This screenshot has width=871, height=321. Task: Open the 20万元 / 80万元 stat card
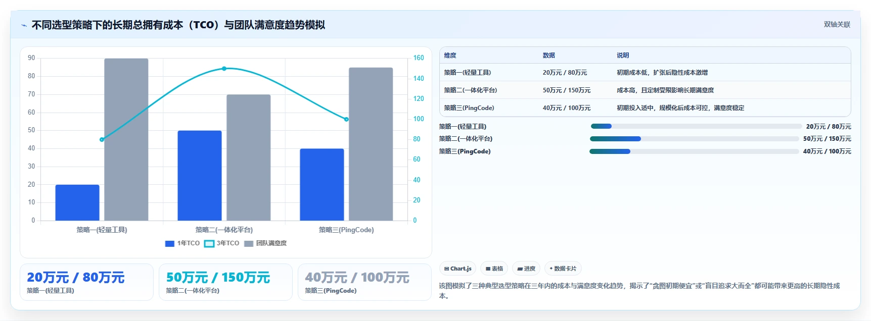click(86, 282)
